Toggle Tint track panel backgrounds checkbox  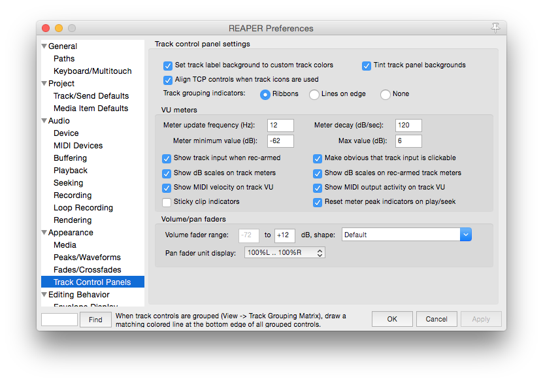tap(367, 65)
